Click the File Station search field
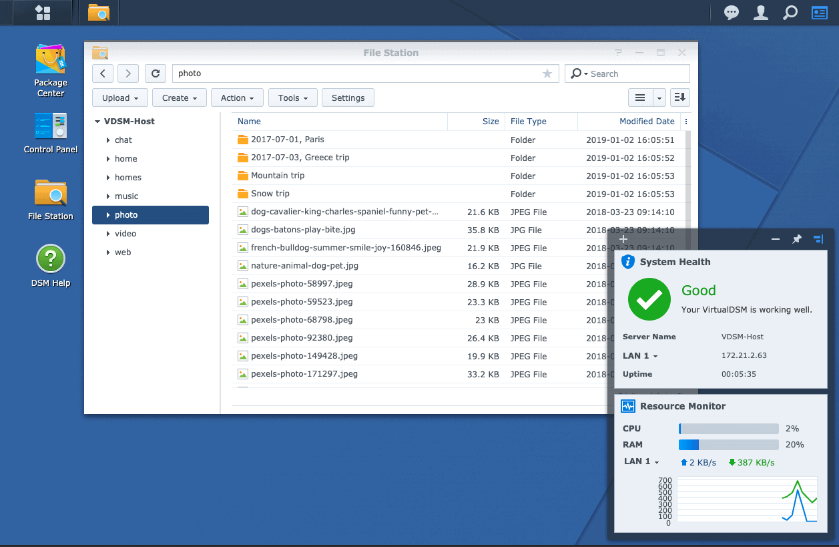 tap(634, 73)
